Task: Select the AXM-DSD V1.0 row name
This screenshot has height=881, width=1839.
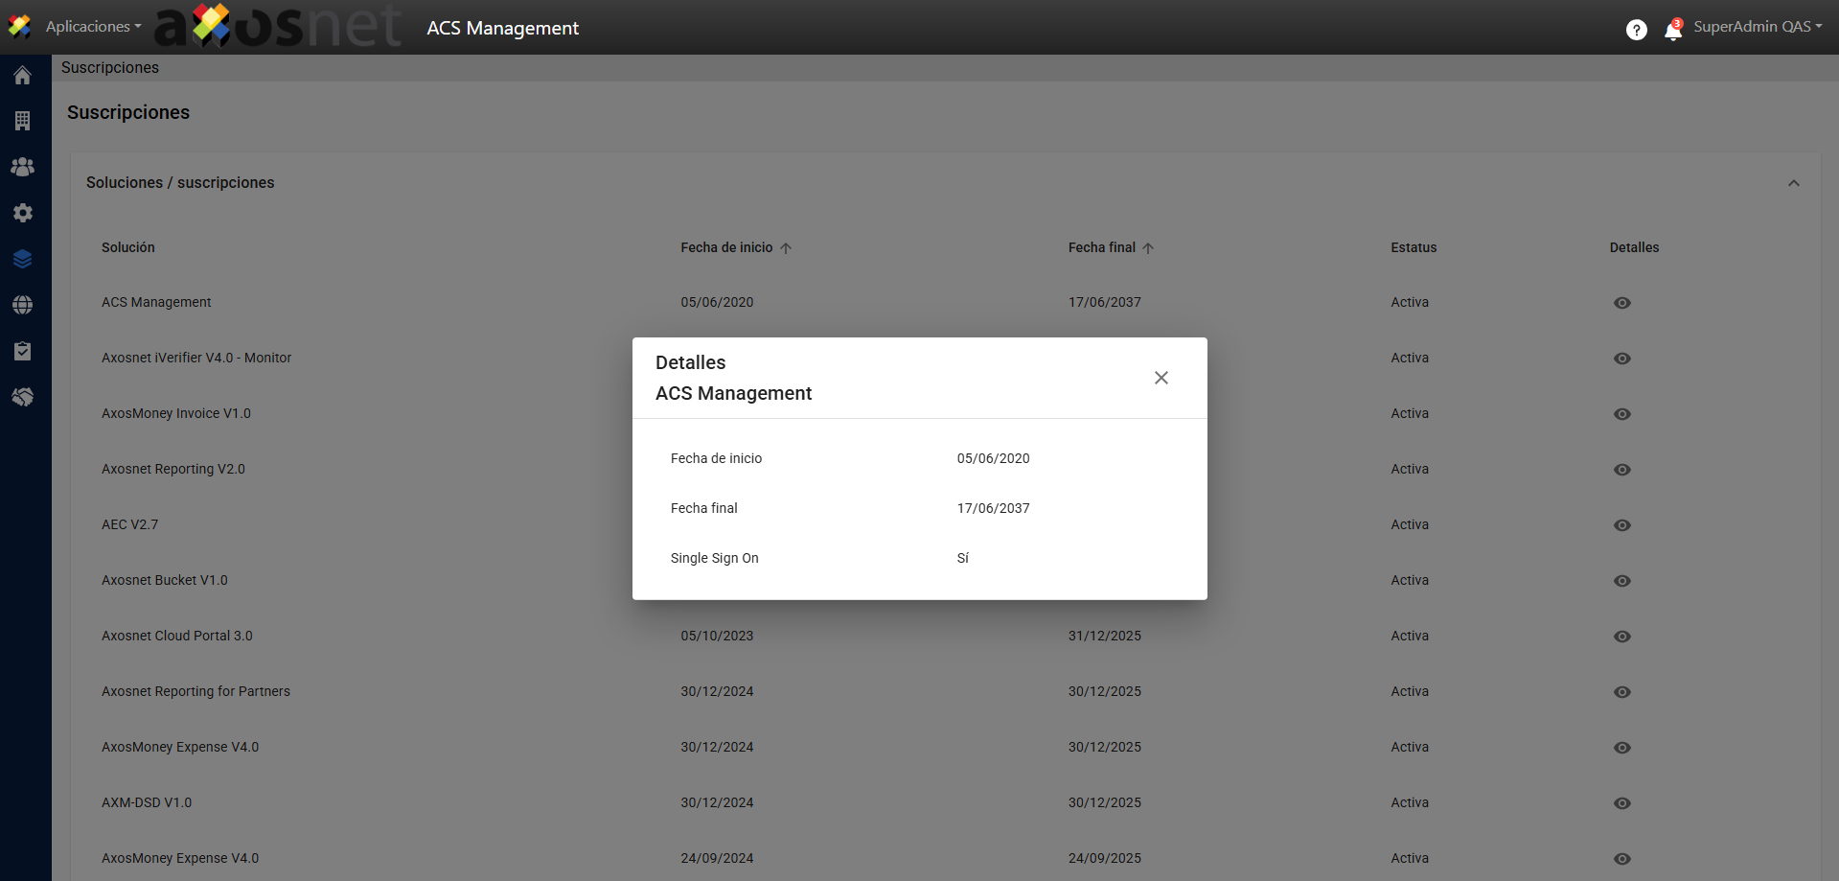Action: point(147,802)
